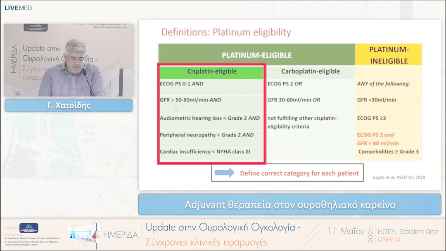The width and height of the screenshot is (446, 251).
Task: Click the 'Define correct category for each patient' box
Action: point(287,173)
